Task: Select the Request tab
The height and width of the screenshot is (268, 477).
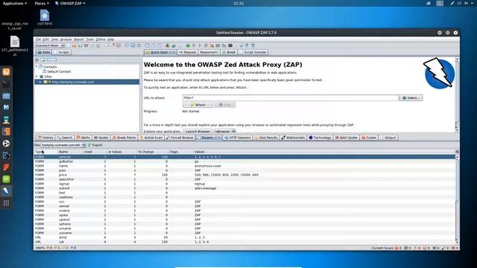Action: [x=187, y=52]
